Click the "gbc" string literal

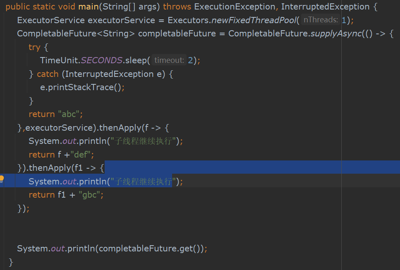[x=89, y=195]
